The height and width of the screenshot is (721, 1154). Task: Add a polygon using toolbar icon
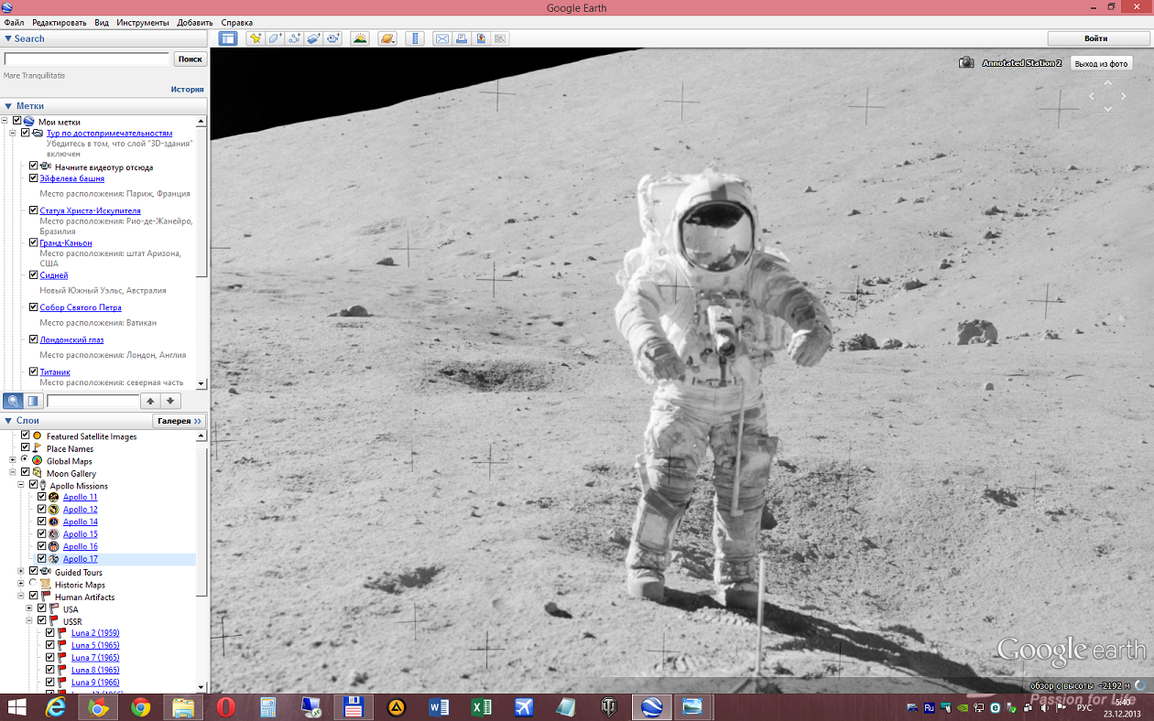[275, 38]
